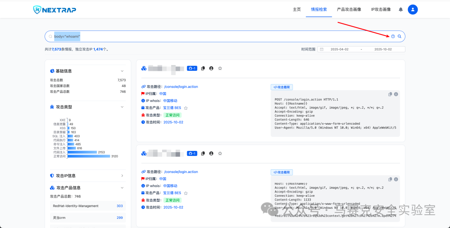Copy the IP on the top result card header
Image resolution: width=450 pixels, height=228 pixels.
[x=203, y=68]
